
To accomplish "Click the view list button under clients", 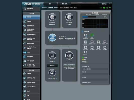I will (x=52, y=65).
